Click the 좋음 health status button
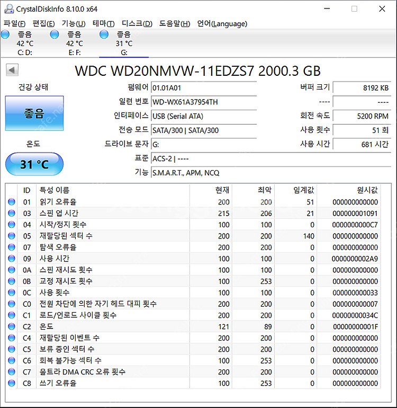 click(34, 113)
